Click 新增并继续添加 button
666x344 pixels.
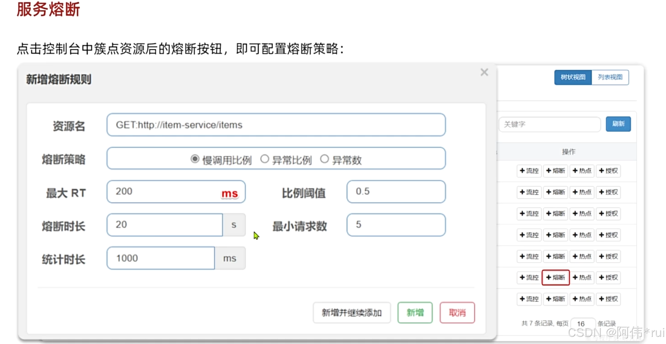[x=352, y=313]
